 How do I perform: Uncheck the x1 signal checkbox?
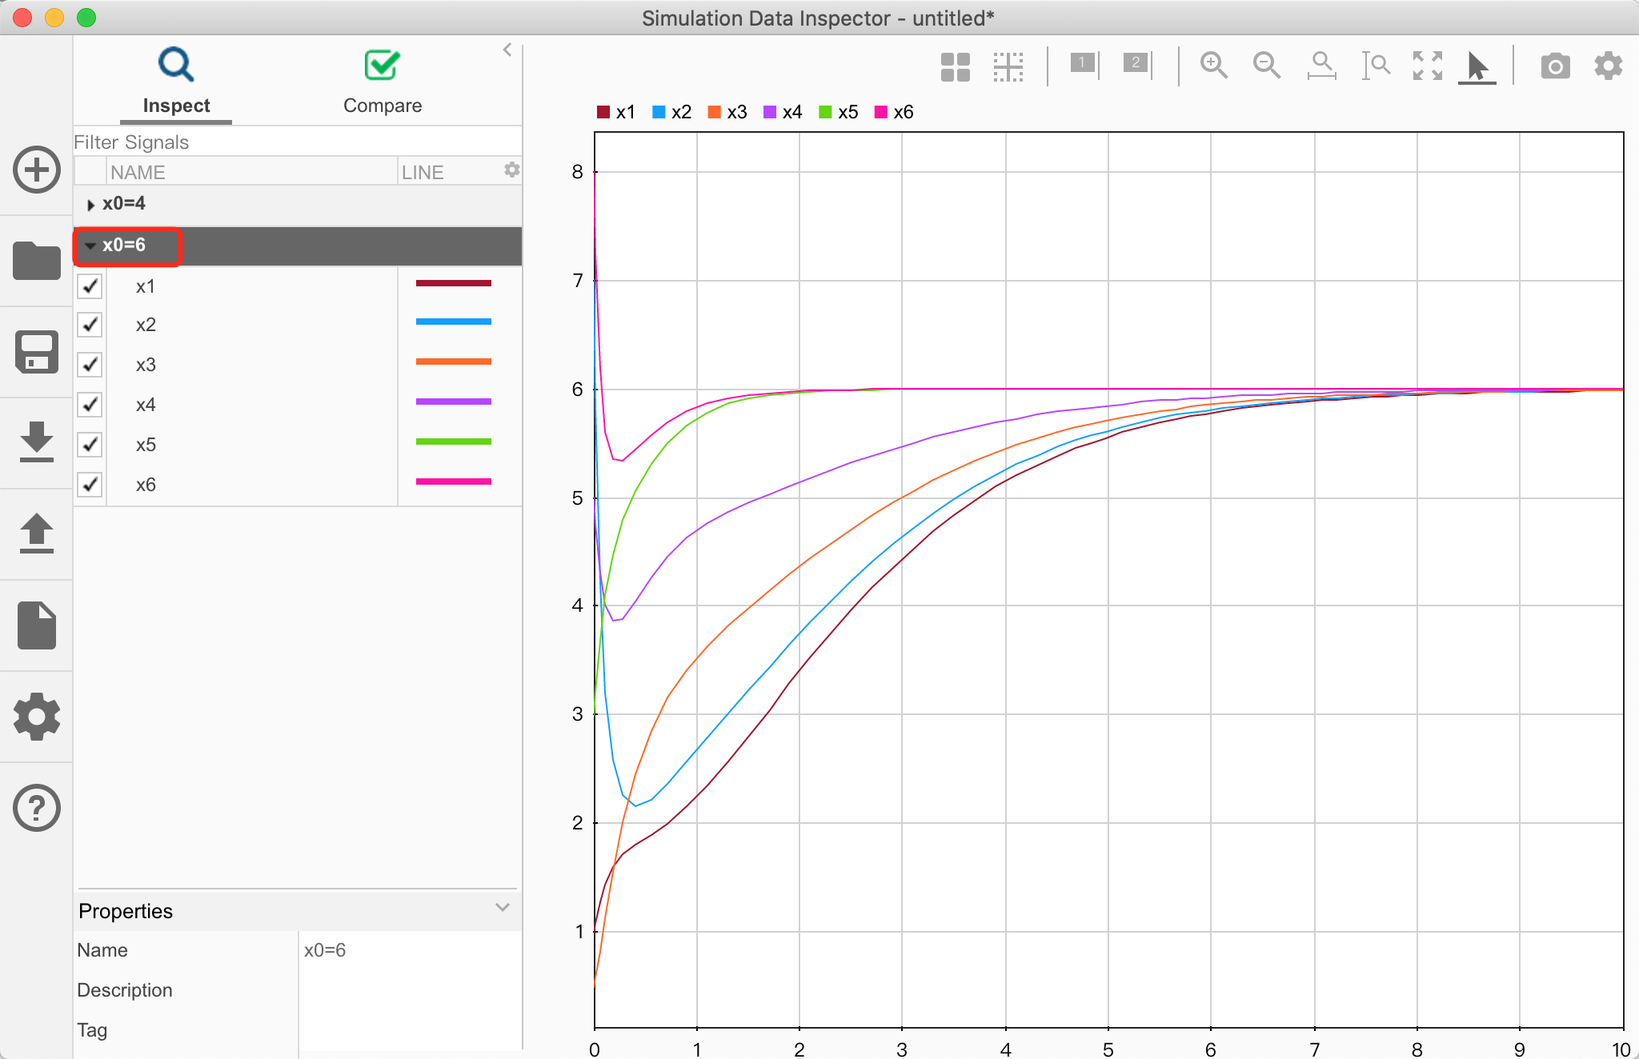90,286
